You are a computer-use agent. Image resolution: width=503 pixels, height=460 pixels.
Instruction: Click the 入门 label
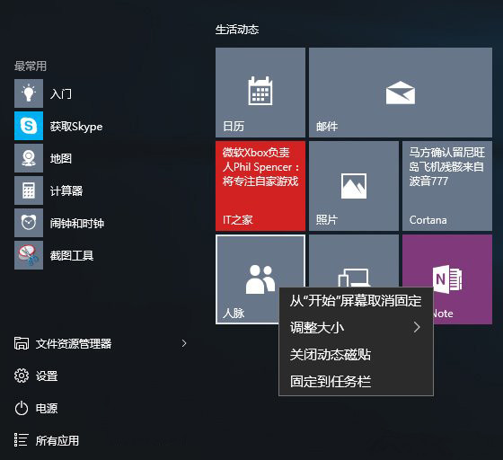[x=61, y=94]
